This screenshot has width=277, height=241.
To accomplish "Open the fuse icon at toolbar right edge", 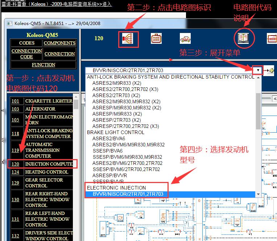I will click(x=272, y=38).
